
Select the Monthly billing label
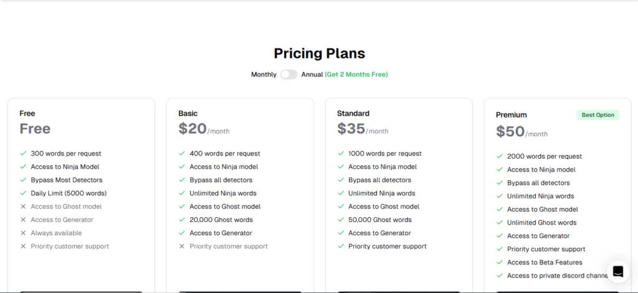[x=264, y=75]
